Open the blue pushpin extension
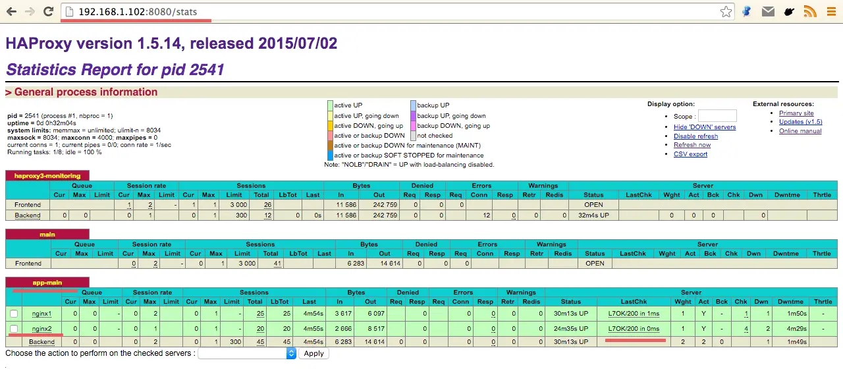This screenshot has width=843, height=373. coord(747,11)
